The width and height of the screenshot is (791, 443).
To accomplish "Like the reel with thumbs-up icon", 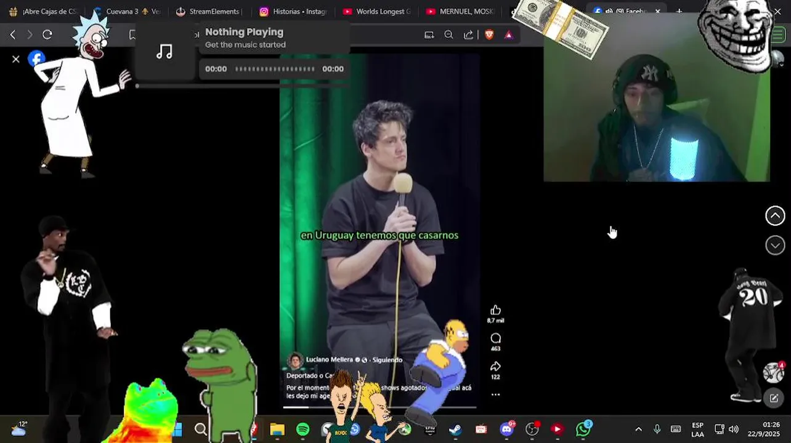I will click(x=495, y=310).
